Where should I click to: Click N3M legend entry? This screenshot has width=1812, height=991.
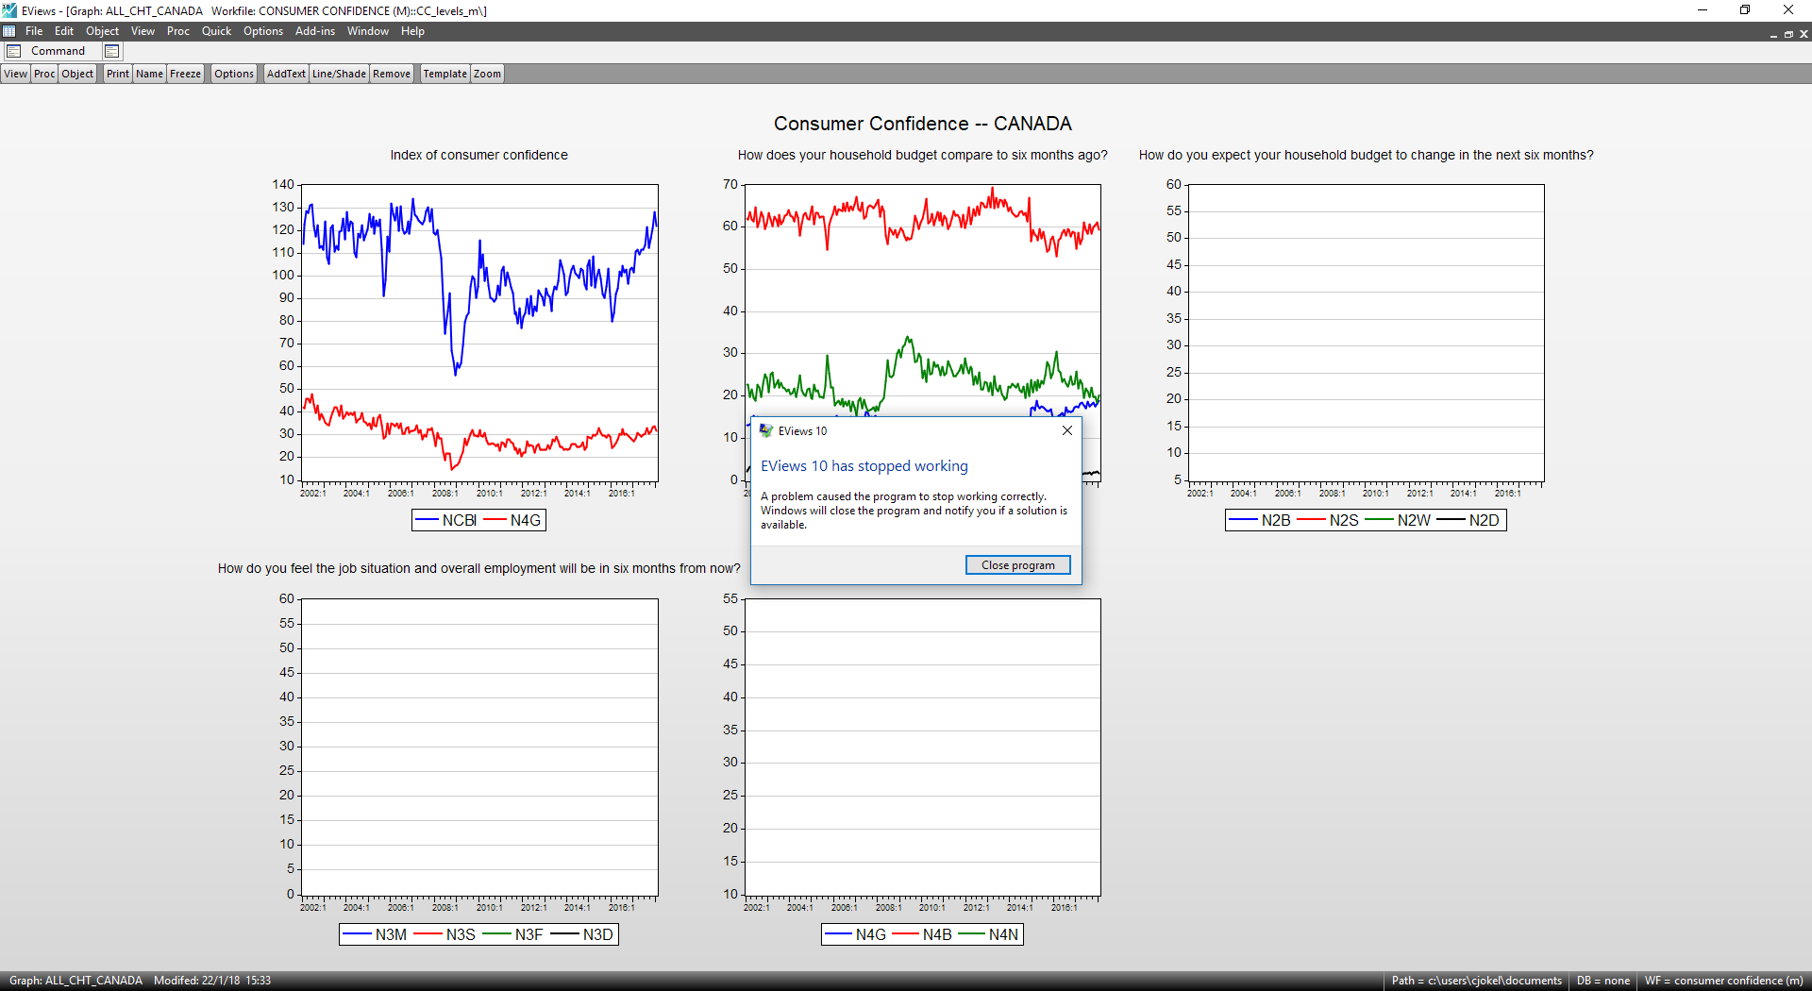click(375, 934)
